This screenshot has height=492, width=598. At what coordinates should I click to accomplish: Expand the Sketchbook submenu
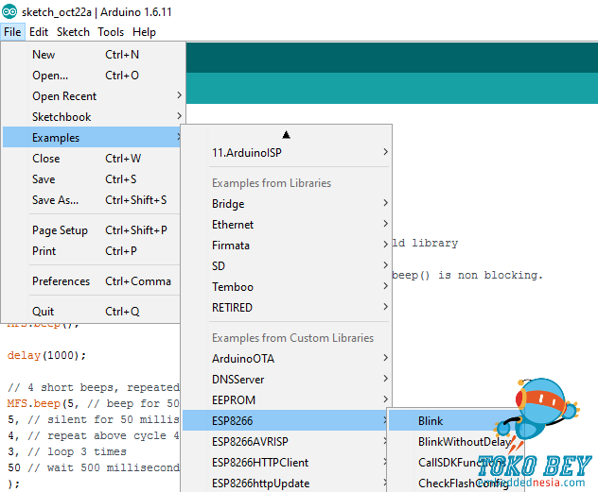[x=92, y=117]
